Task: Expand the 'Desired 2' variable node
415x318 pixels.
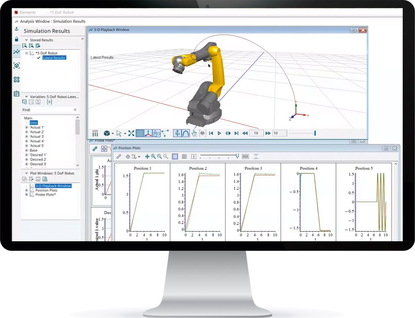Action: point(27,159)
